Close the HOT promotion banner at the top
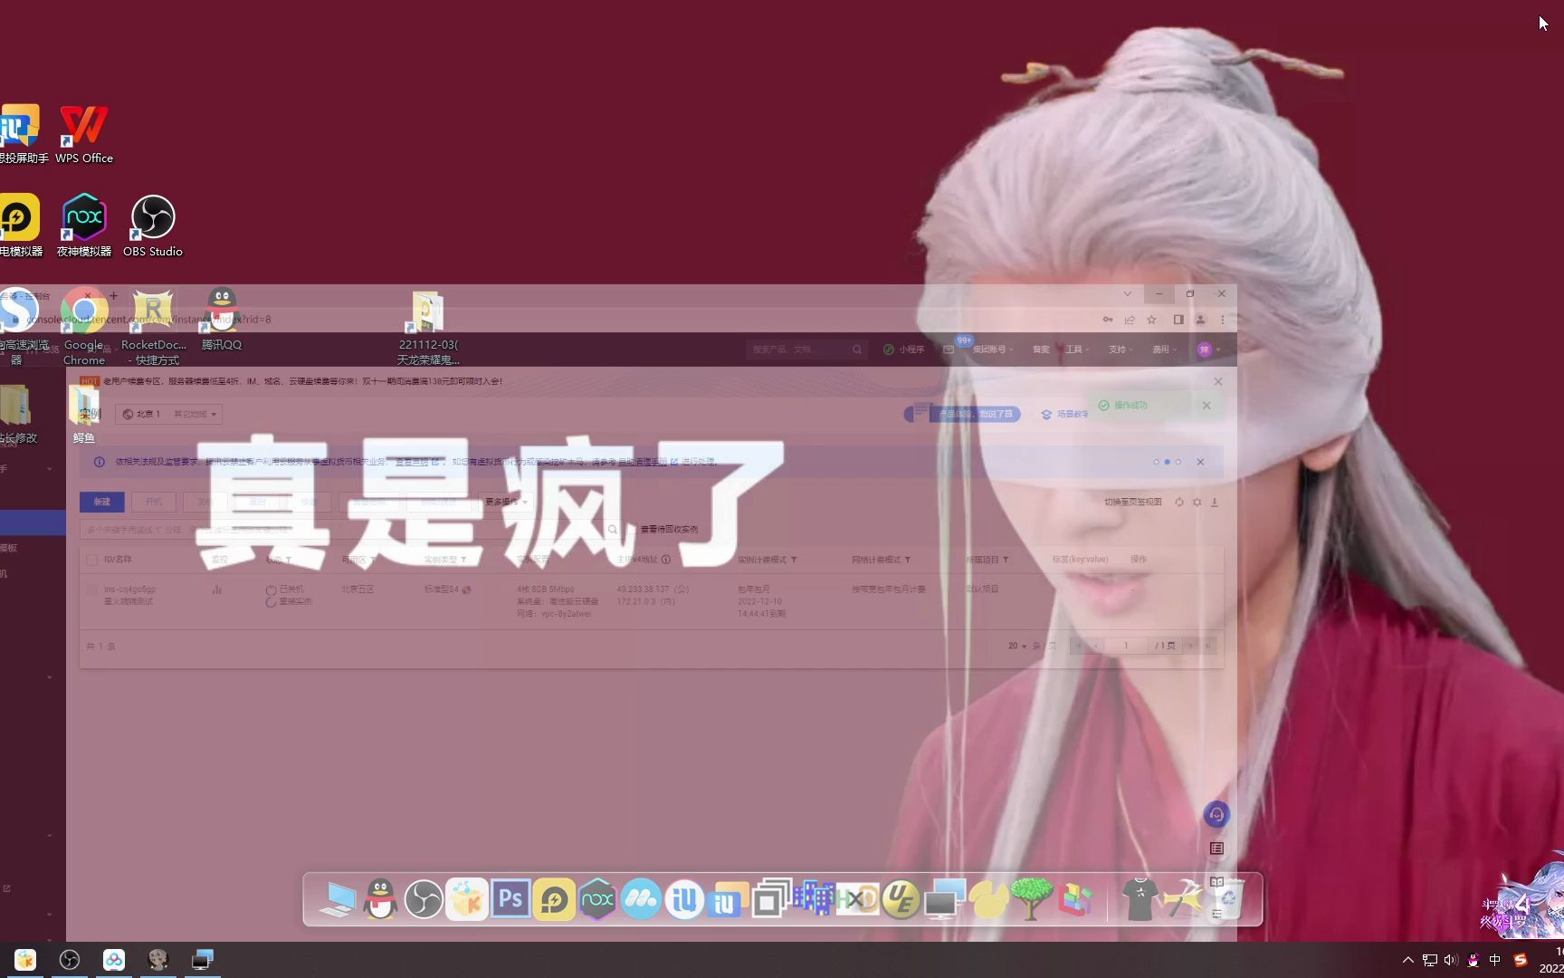 (1218, 381)
